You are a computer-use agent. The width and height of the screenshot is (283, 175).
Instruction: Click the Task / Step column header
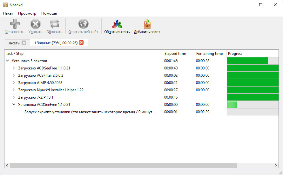tap(84, 54)
